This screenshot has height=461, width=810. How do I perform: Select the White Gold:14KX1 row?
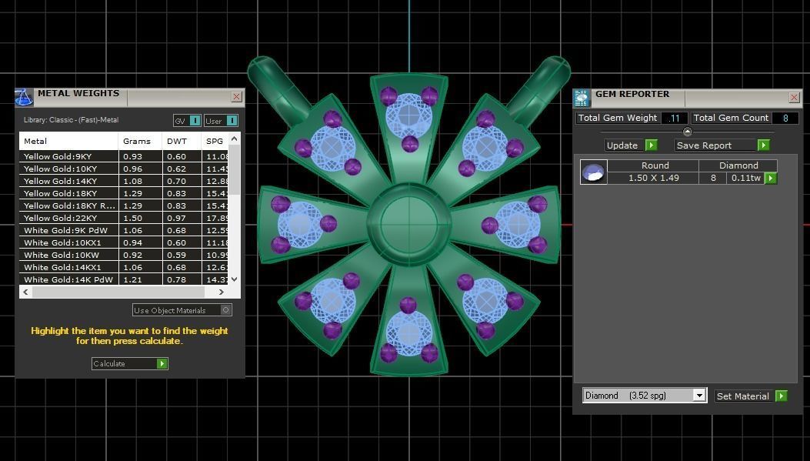pos(124,267)
